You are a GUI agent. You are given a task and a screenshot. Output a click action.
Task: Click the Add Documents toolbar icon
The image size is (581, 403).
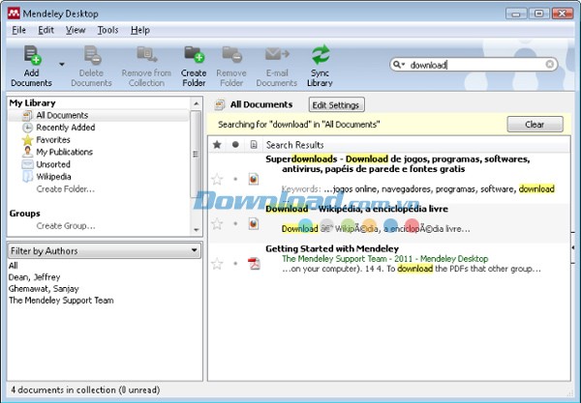(x=32, y=55)
